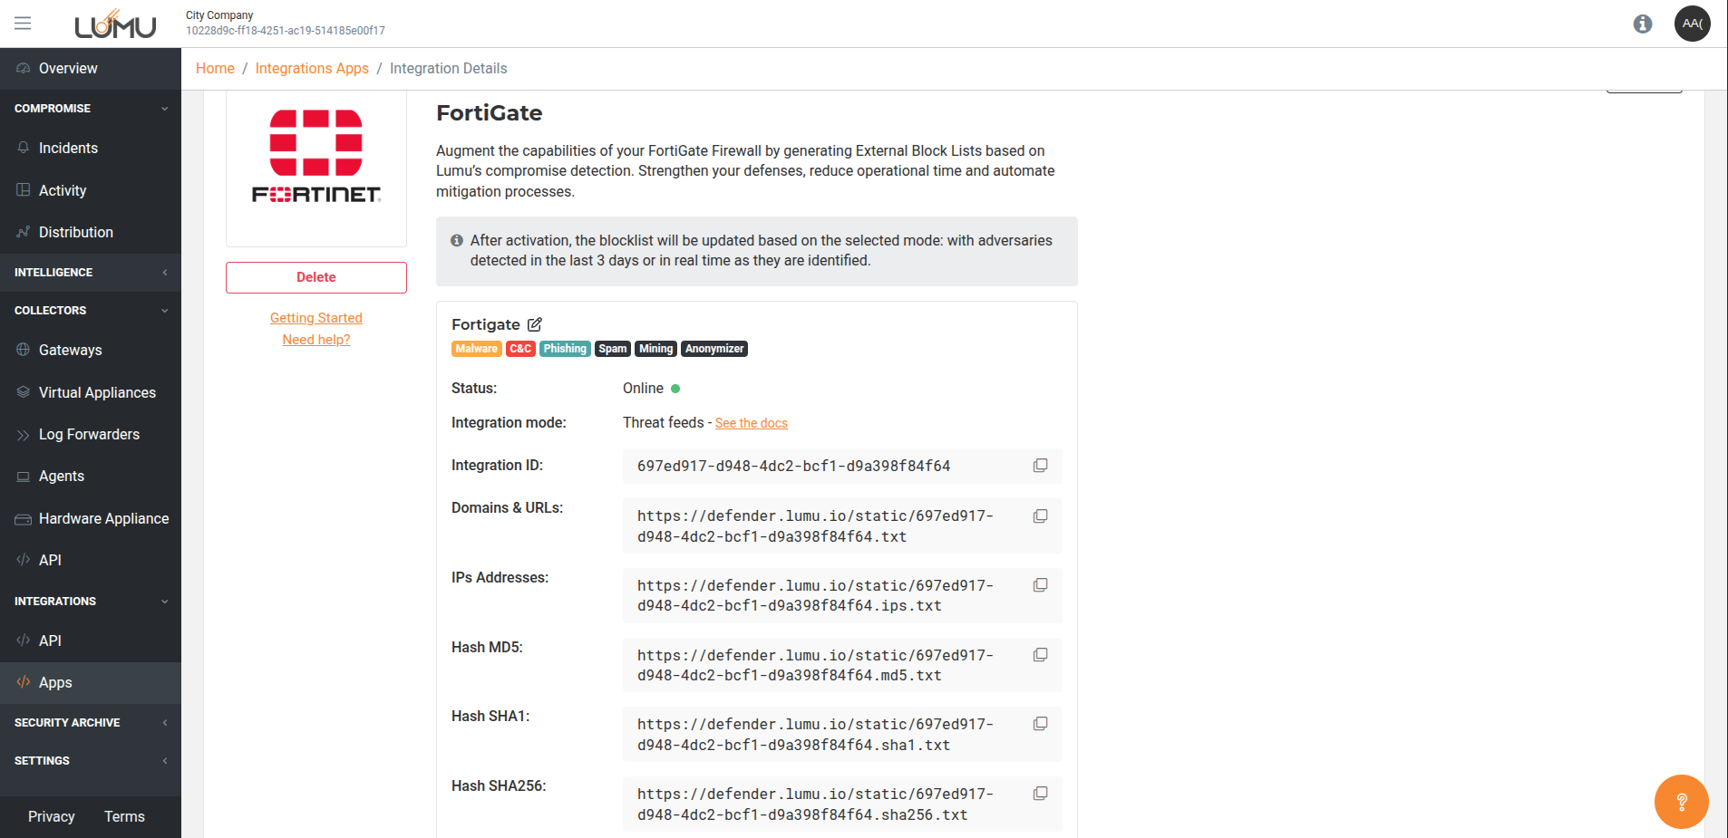Image resolution: width=1728 pixels, height=838 pixels.
Task: Copy the Hash MD5 feed URL
Action: coord(1040,655)
